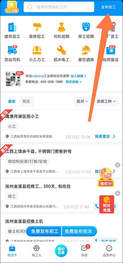Select the 司机招聘 driver icon
Image resolution: width=123 pixels, height=263 pixels.
[61, 27]
